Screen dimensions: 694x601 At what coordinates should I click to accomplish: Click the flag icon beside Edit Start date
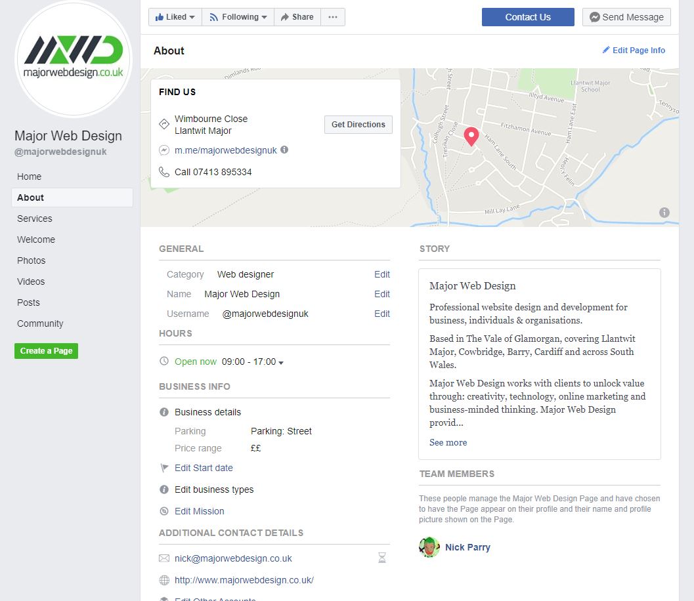tap(164, 468)
